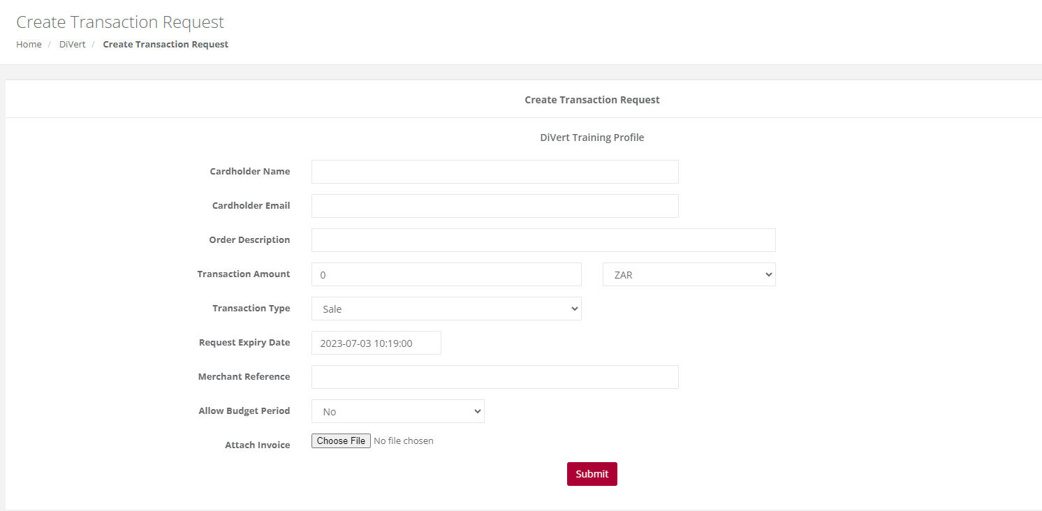Click the Merchant Reference input box
This screenshot has width=1042, height=511.
click(494, 377)
